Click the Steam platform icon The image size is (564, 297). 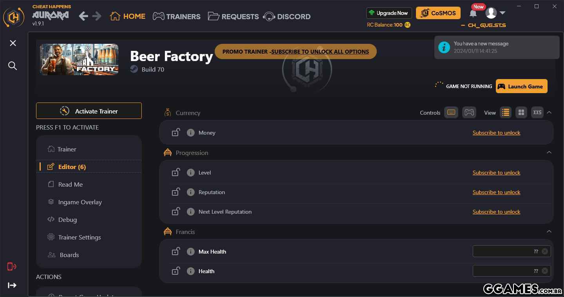point(134,69)
